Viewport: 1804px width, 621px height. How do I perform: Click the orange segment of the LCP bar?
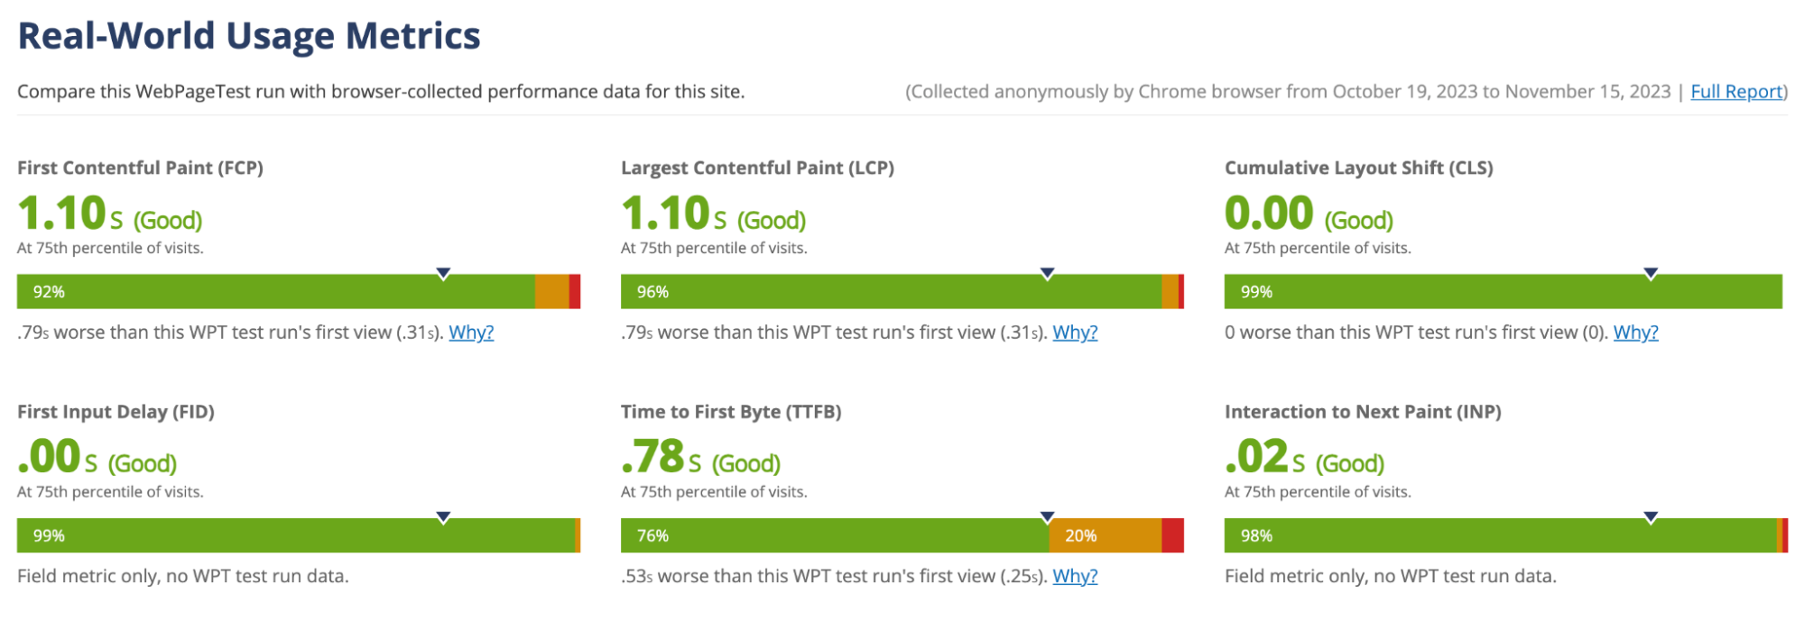pyautogui.click(x=1171, y=291)
